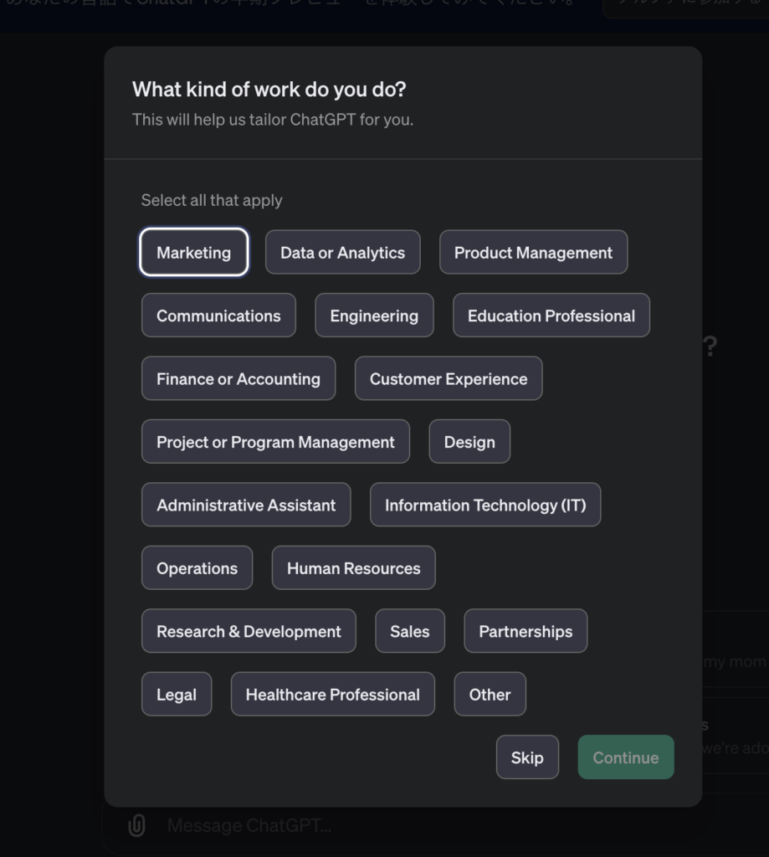Image resolution: width=769 pixels, height=857 pixels.
Task: Select Product Management work type
Action: pyautogui.click(x=533, y=253)
